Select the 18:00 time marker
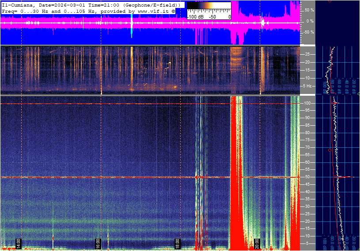360x251 pixels. point(177,243)
